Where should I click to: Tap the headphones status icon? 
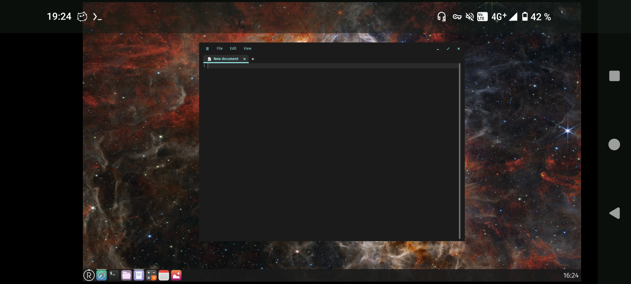[x=441, y=17]
